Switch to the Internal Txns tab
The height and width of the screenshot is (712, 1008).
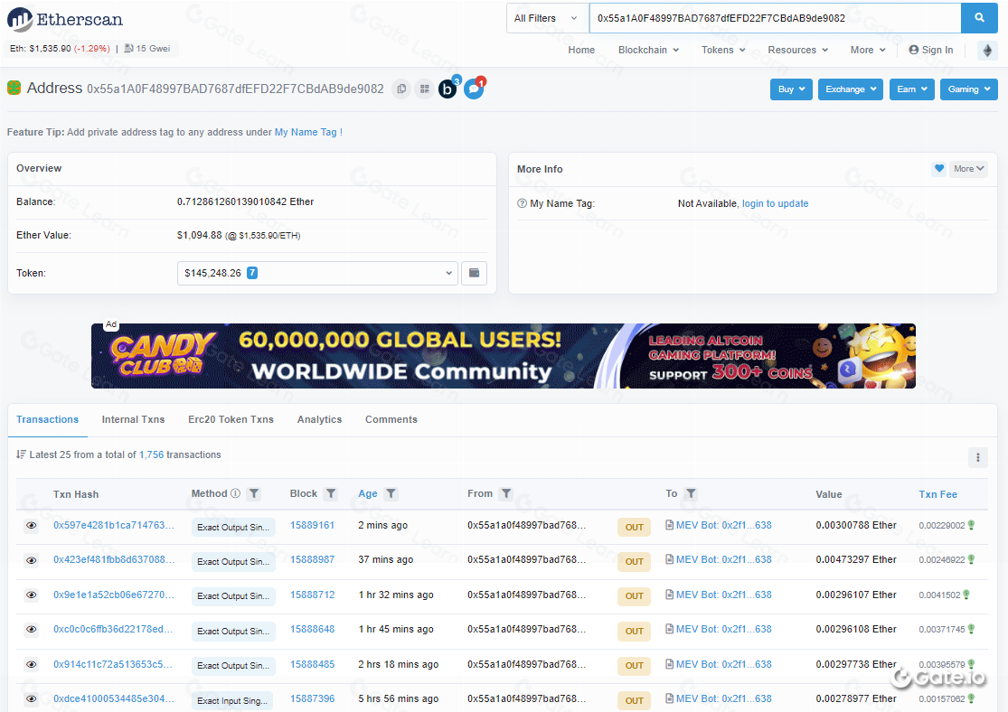[133, 419]
